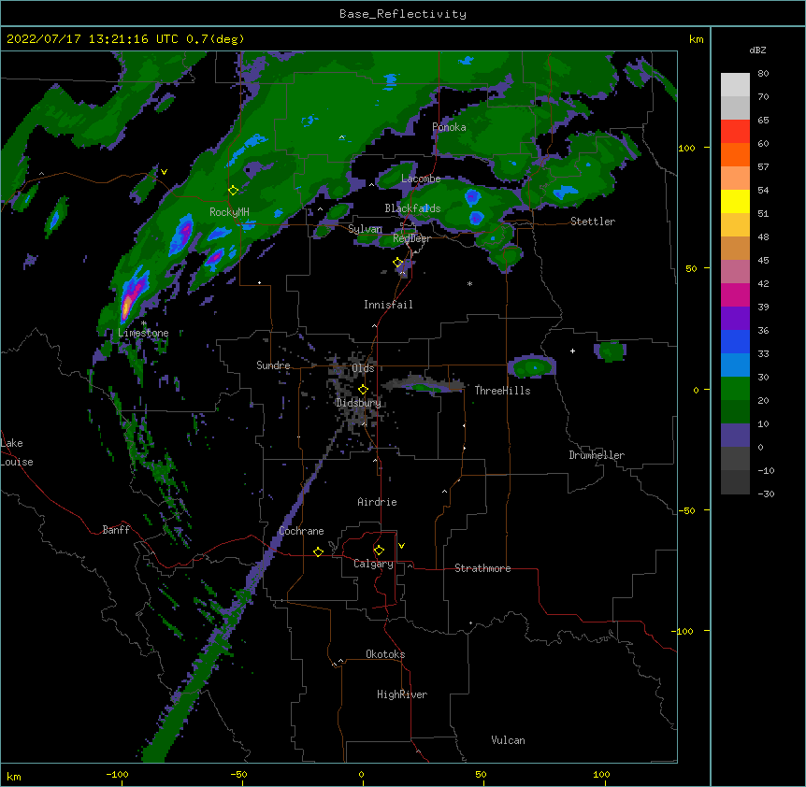
Task: Click the Vulcan town label
Action: [x=508, y=740]
